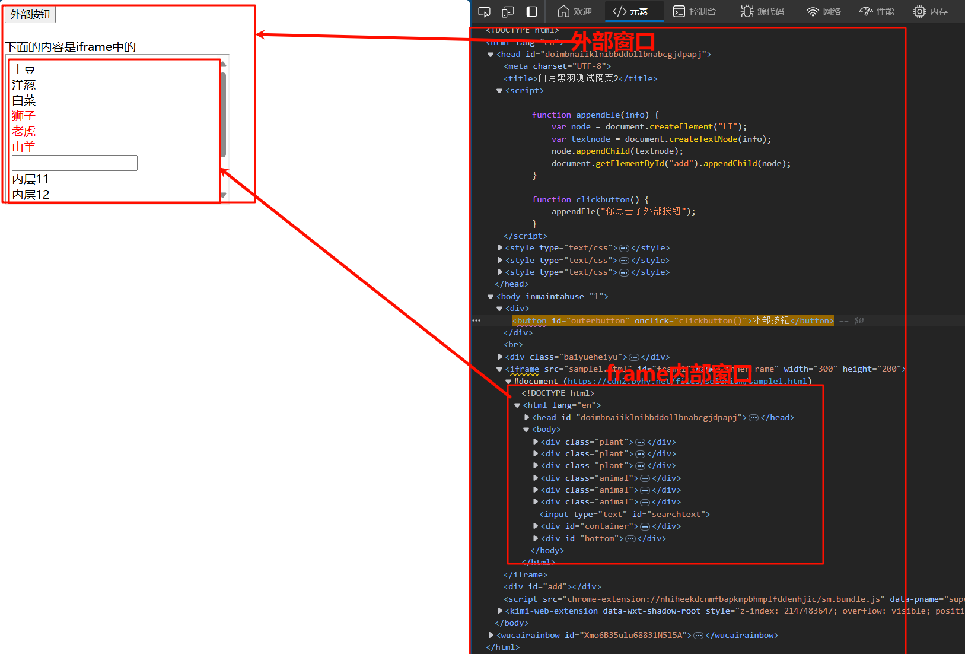
Task: Expand the third style text/css node
Action: tap(499, 272)
